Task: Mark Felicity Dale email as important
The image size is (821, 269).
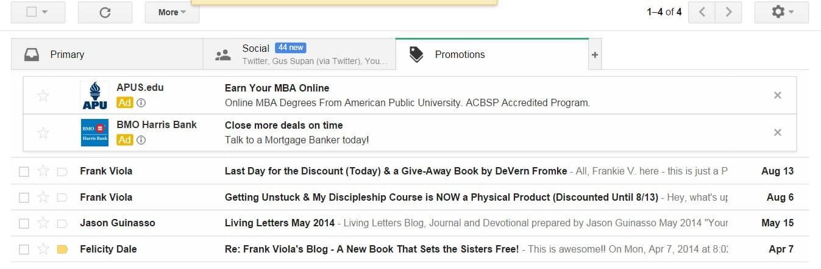Action: pos(62,249)
